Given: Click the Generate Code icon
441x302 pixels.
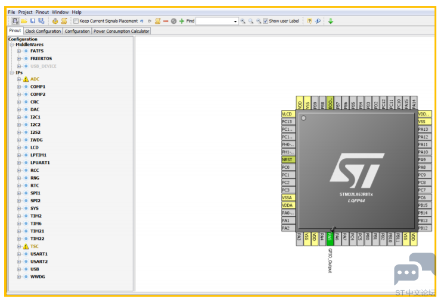Looking at the screenshot, I should click(x=55, y=21).
